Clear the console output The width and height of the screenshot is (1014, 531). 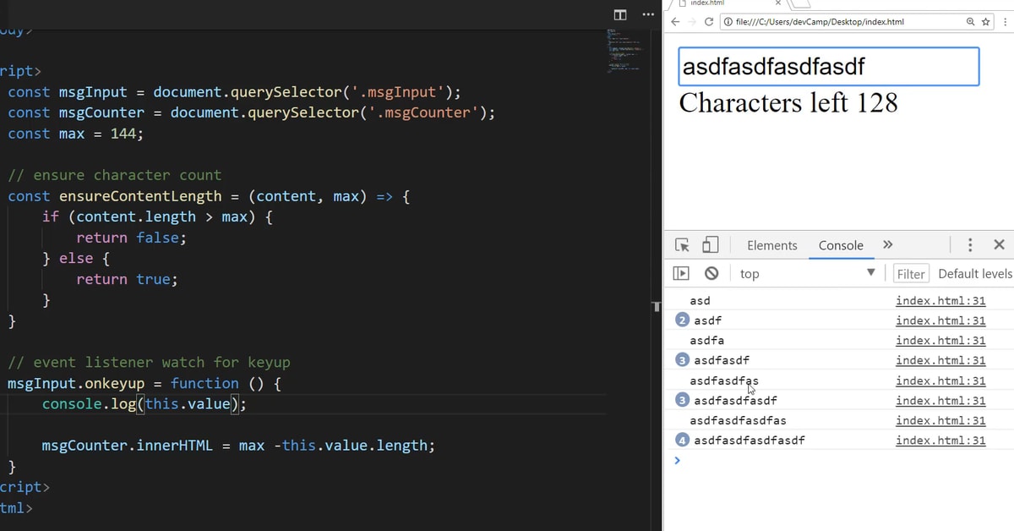click(711, 273)
